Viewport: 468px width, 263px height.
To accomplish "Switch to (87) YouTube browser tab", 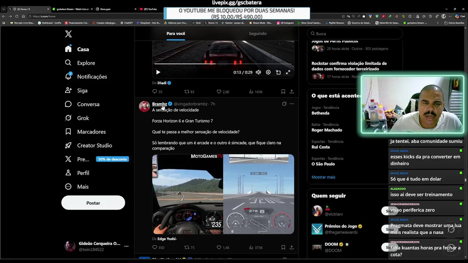I will click(x=150, y=9).
